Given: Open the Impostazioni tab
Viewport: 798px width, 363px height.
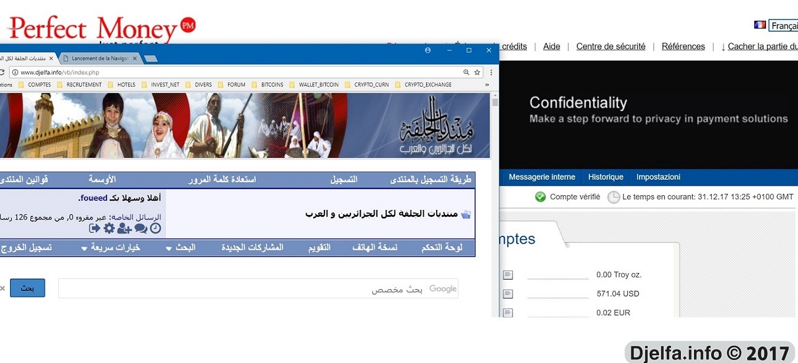Looking at the screenshot, I should [658, 177].
